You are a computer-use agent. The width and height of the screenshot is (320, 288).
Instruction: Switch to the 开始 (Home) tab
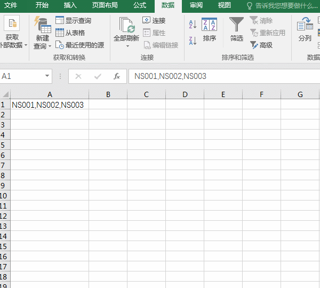[x=42, y=5]
